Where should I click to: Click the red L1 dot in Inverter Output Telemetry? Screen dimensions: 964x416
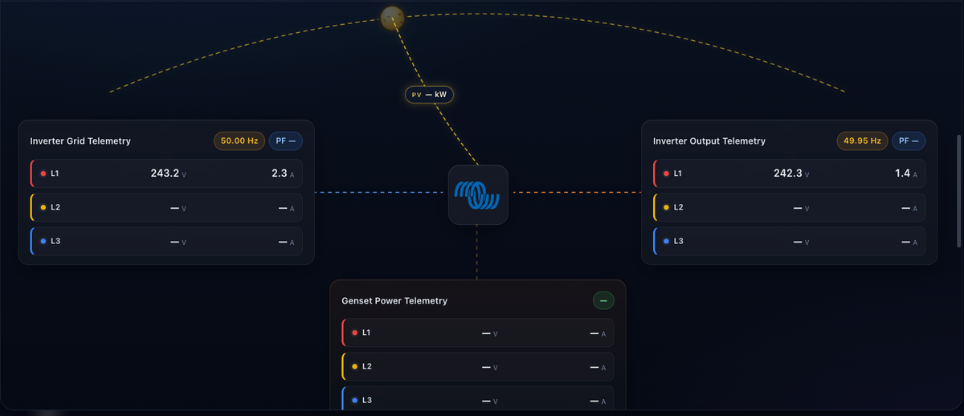pyautogui.click(x=666, y=173)
